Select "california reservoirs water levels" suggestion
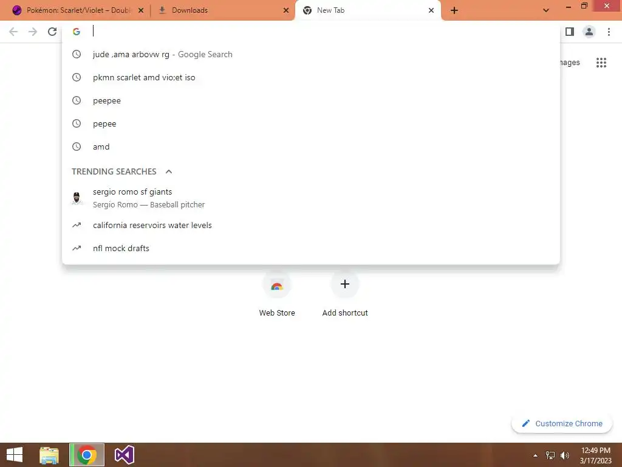622x467 pixels. (x=311, y=225)
